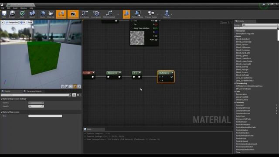
Task: Click the custom preview mesh icon
Action: (79, 86)
